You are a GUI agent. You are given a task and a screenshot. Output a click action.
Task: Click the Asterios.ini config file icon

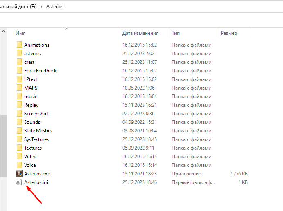tap(19, 182)
